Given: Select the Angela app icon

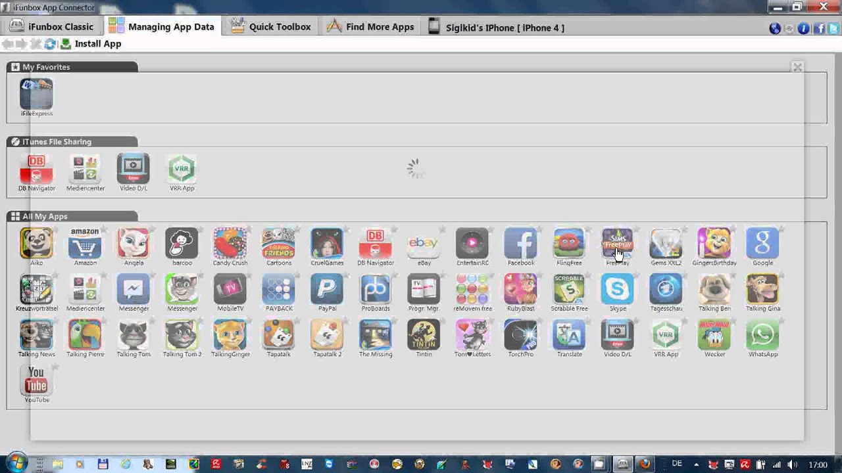Looking at the screenshot, I should pos(134,244).
